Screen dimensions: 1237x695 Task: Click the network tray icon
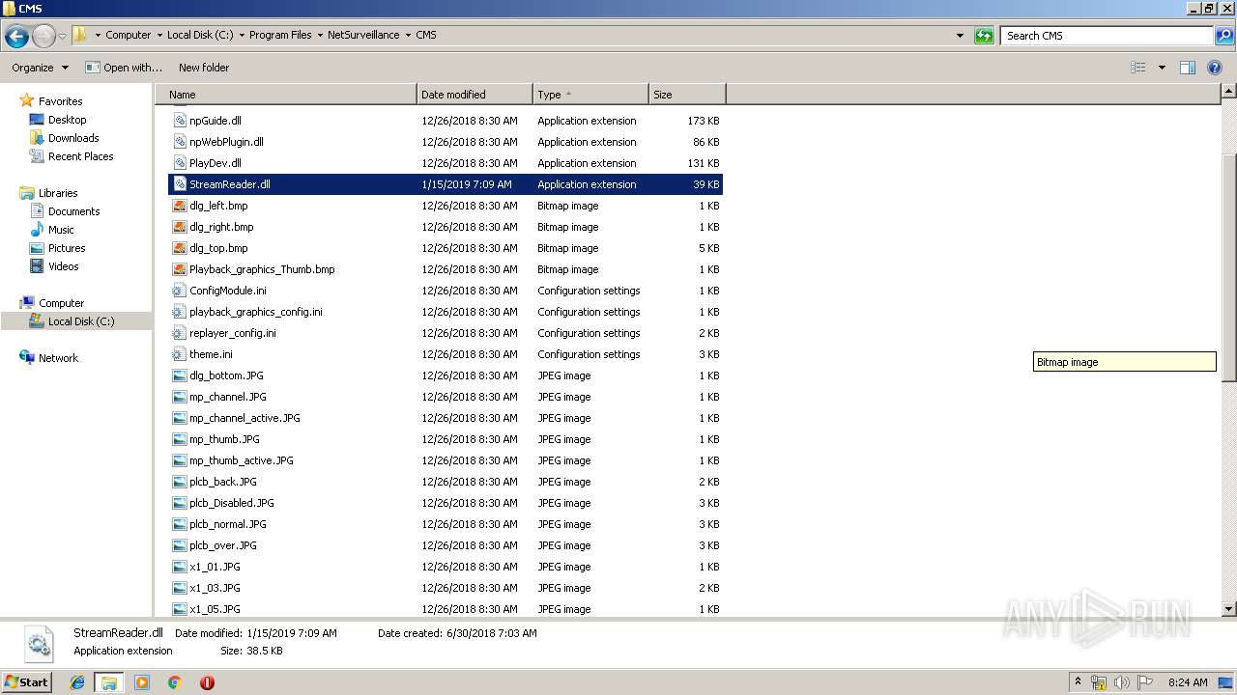click(x=1099, y=682)
